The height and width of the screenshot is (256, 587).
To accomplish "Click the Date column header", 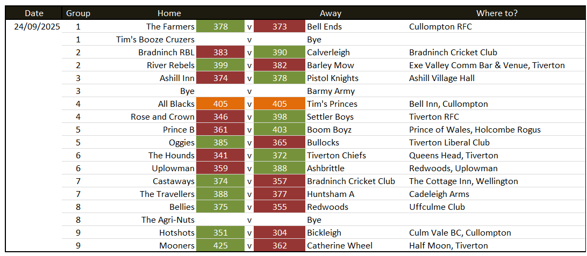I will pos(34,13).
